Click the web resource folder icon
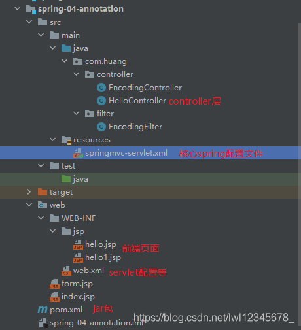The width and height of the screenshot is (301, 330). [43, 205]
